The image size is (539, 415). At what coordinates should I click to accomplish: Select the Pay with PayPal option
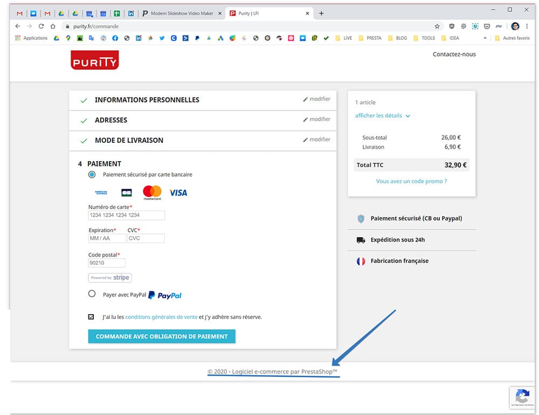coord(92,294)
